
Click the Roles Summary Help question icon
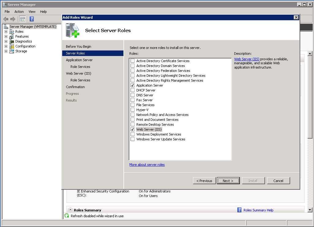coord(239,210)
